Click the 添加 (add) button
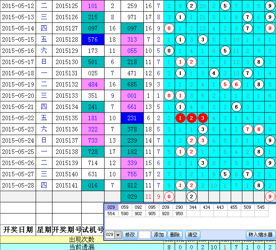Viewport: 276px width, 250px height. pos(159,235)
